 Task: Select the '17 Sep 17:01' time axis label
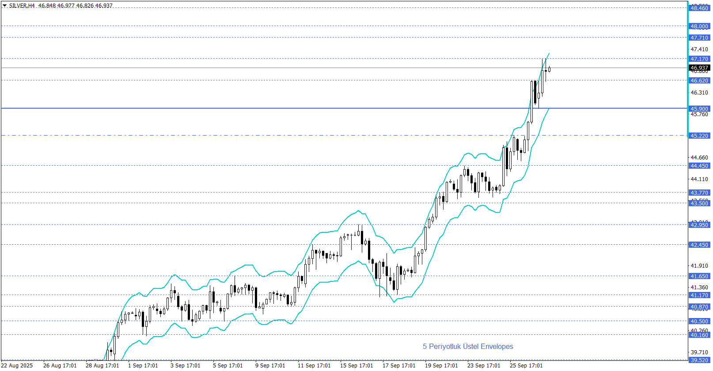(399, 365)
